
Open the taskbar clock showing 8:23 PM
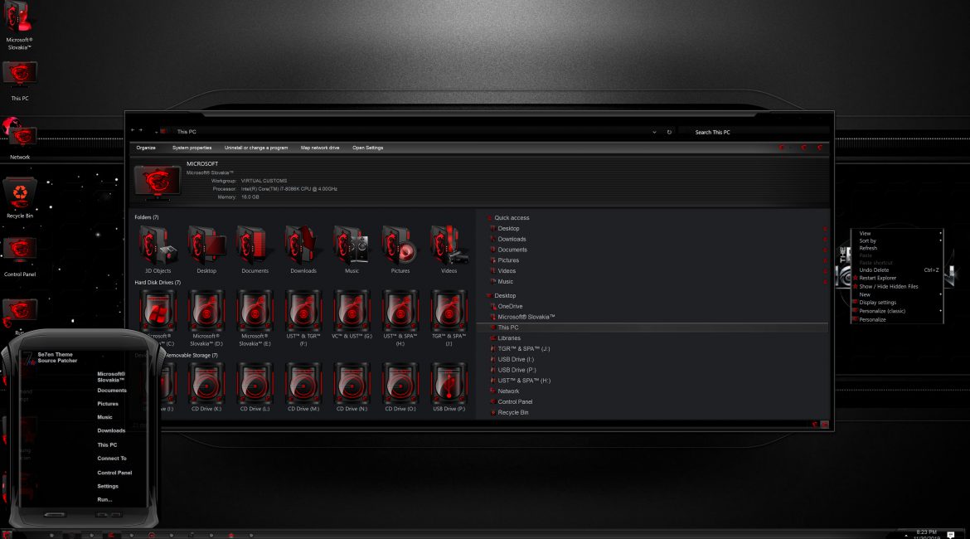[927, 535]
